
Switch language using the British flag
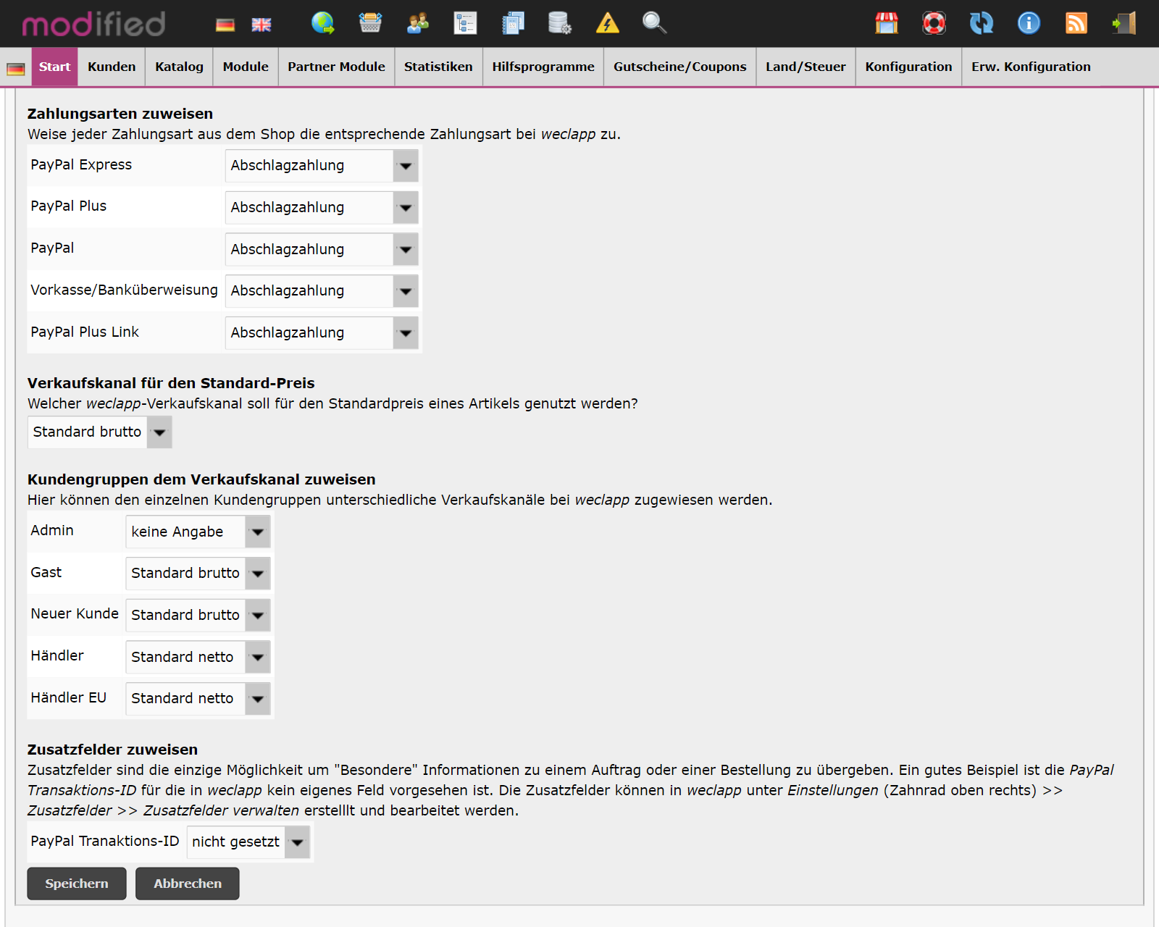tap(261, 23)
